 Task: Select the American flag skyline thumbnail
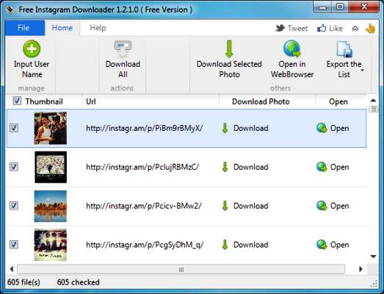tap(51, 245)
